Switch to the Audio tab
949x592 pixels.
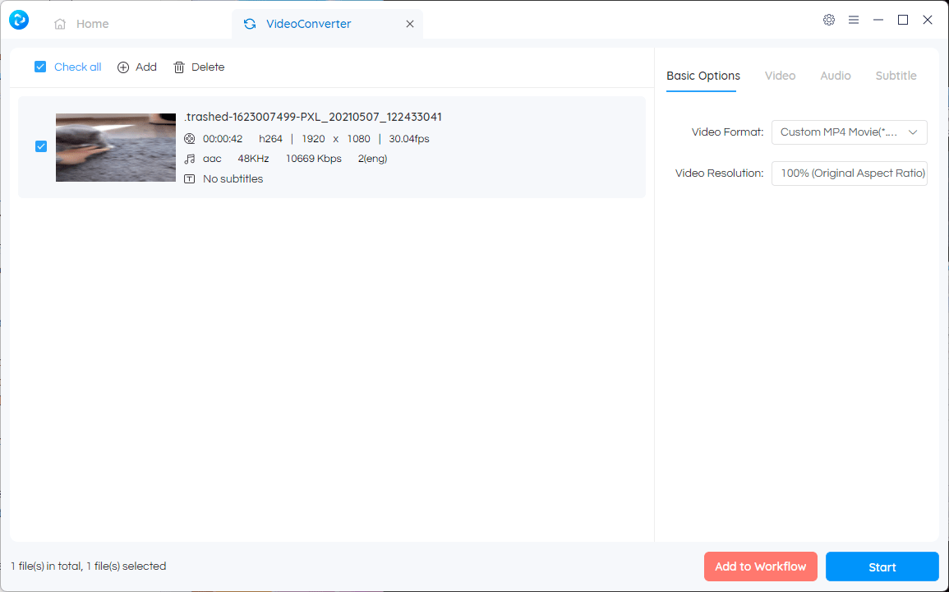point(835,75)
